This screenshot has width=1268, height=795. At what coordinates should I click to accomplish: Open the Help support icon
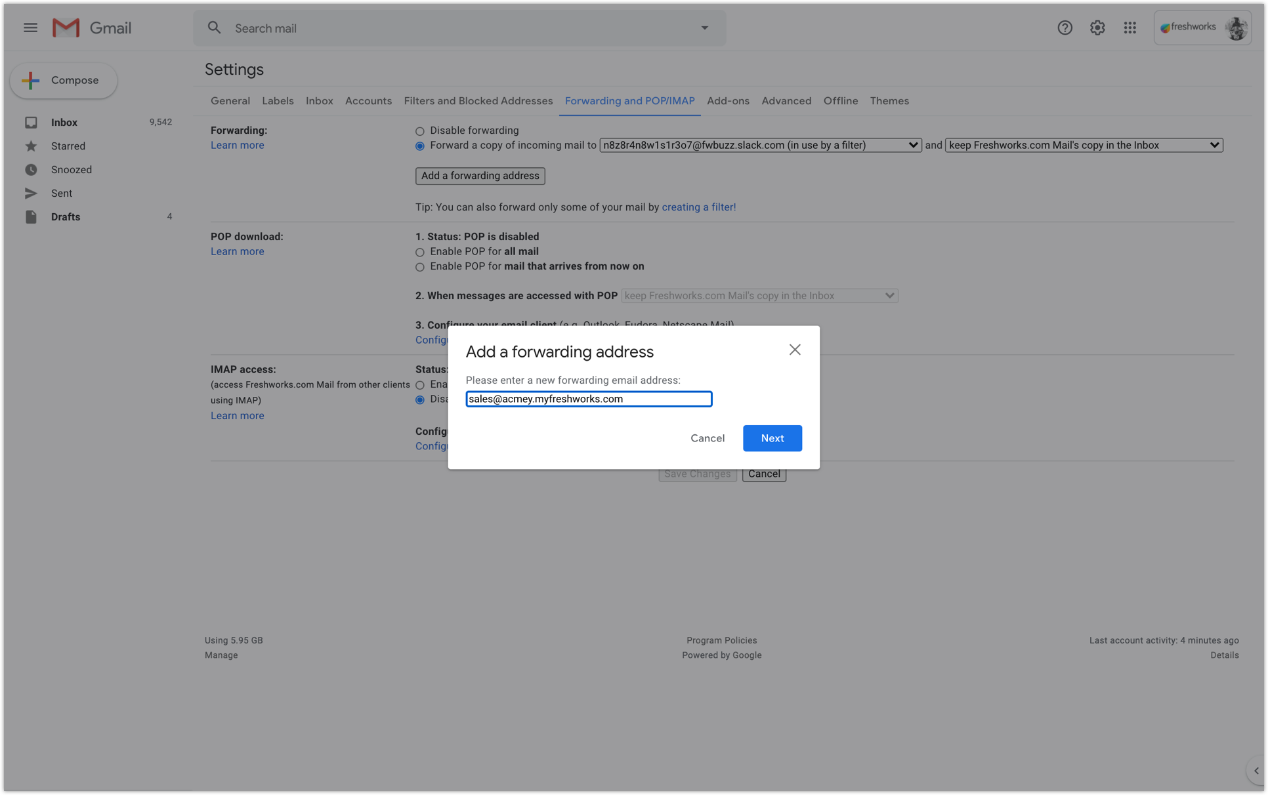pos(1065,28)
